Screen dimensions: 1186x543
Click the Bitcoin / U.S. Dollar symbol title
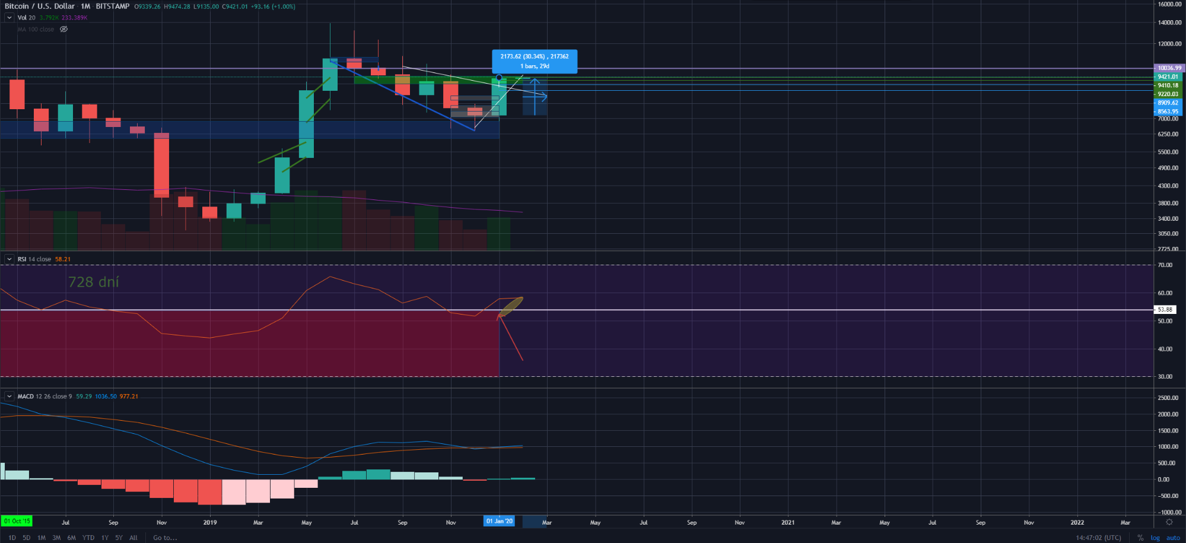click(x=40, y=7)
